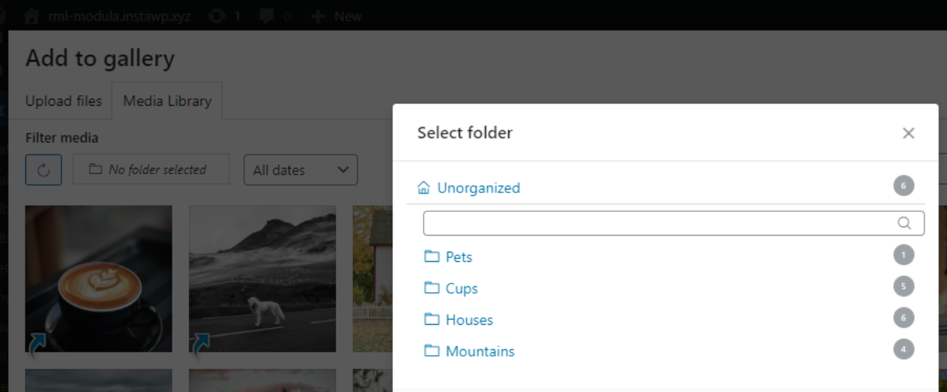Select the Cups folder
Viewport: 947px width, 392px height.
pos(462,289)
